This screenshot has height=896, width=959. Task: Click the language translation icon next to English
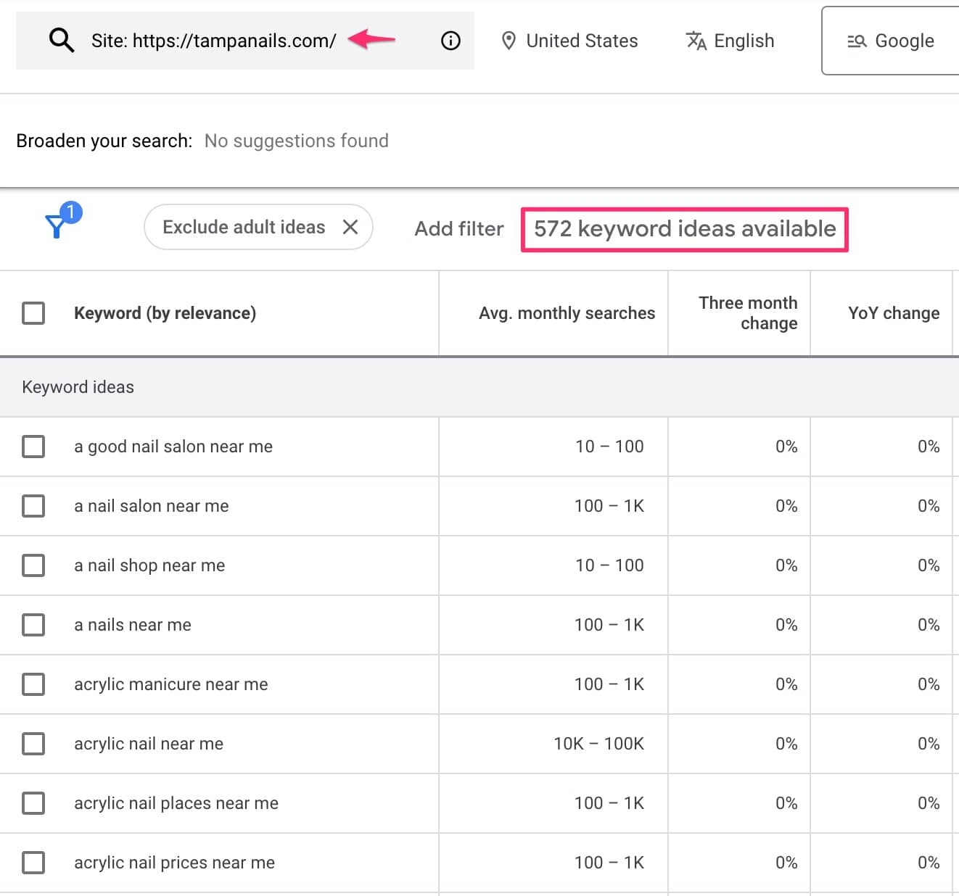(696, 41)
